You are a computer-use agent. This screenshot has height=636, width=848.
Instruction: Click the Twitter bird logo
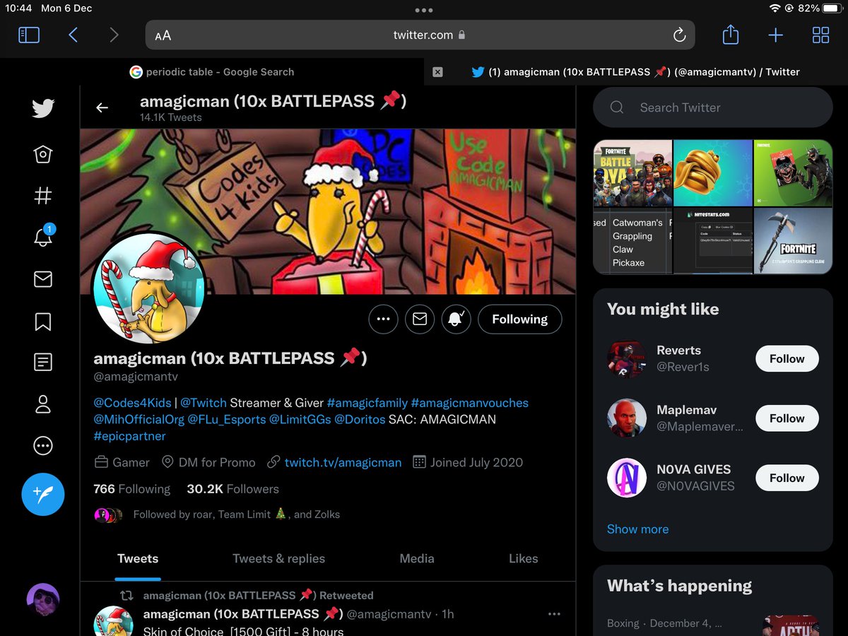43,108
